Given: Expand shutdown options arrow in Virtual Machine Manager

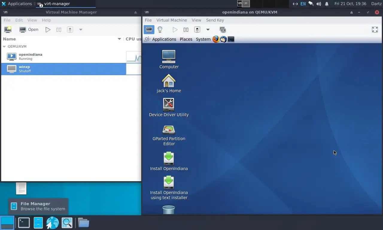Looking at the screenshot, I should click(x=80, y=29).
